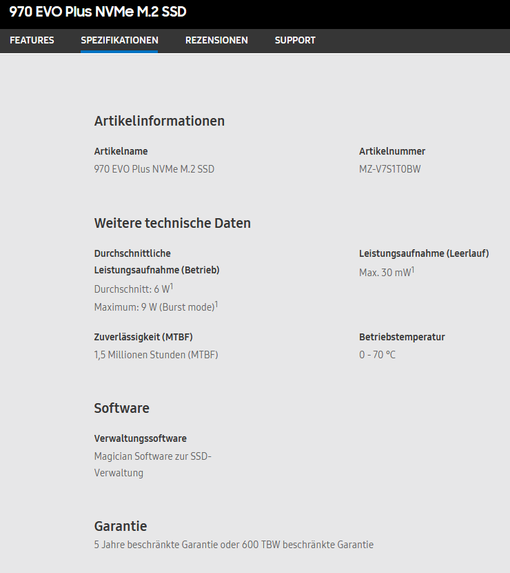Viewport: 510px width, 573px height.
Task: Click the Artikelname label
Action: 121,151
